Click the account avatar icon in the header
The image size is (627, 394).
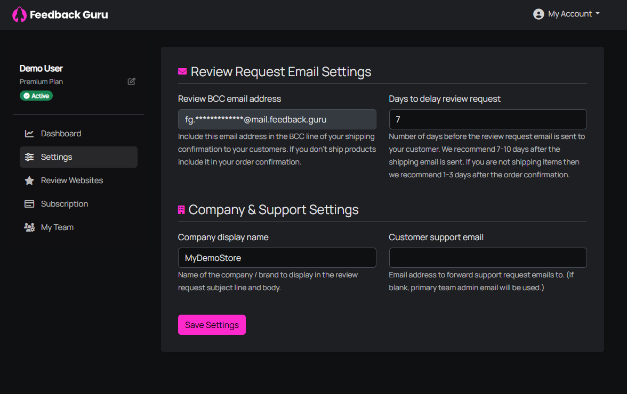538,14
